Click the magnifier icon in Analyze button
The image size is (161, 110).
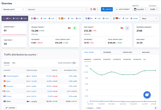tap(103, 9)
